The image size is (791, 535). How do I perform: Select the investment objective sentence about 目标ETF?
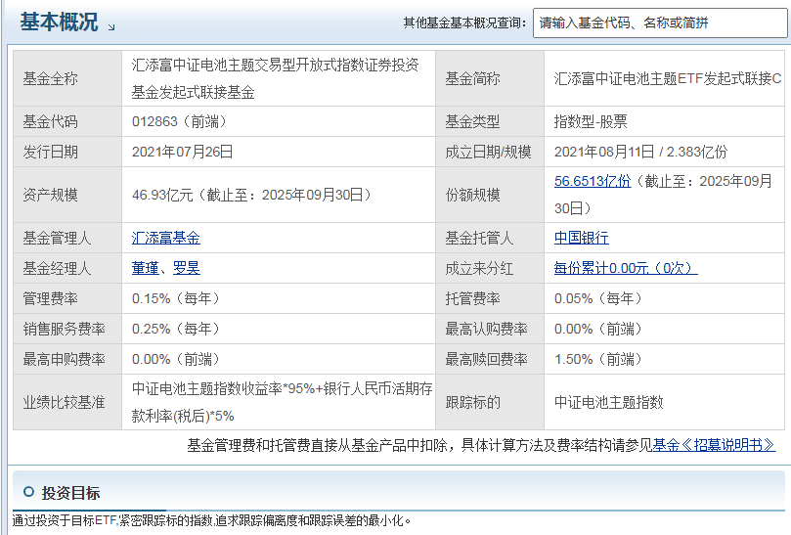211,520
